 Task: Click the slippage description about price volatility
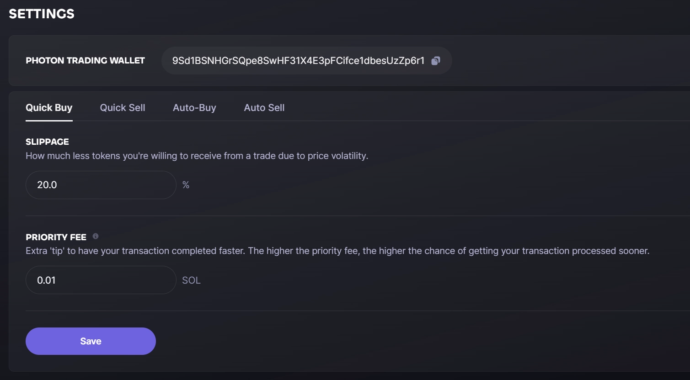[197, 156]
